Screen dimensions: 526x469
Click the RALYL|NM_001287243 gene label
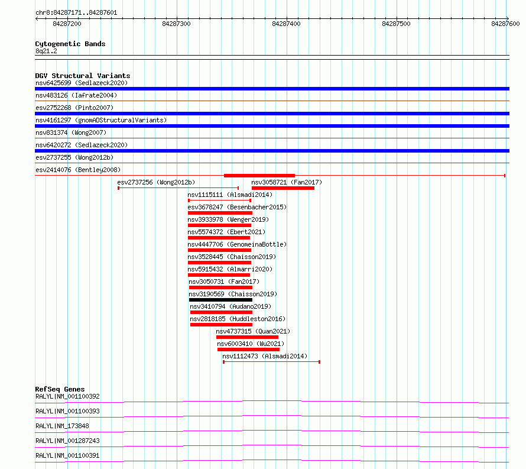(x=67, y=441)
